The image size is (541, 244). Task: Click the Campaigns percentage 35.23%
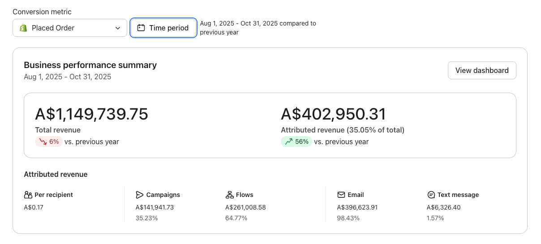click(147, 218)
